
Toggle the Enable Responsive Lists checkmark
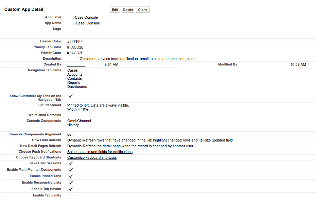point(71,183)
